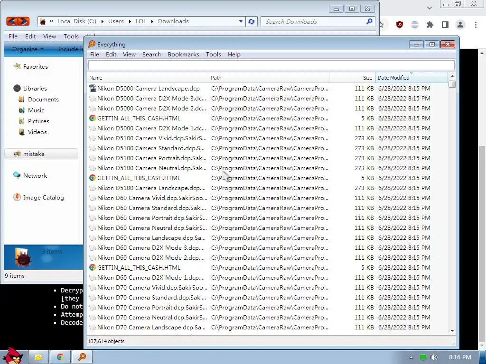Select Nikon D70 Camera Neutral.dcp file
486x364 pixels.
152,317
